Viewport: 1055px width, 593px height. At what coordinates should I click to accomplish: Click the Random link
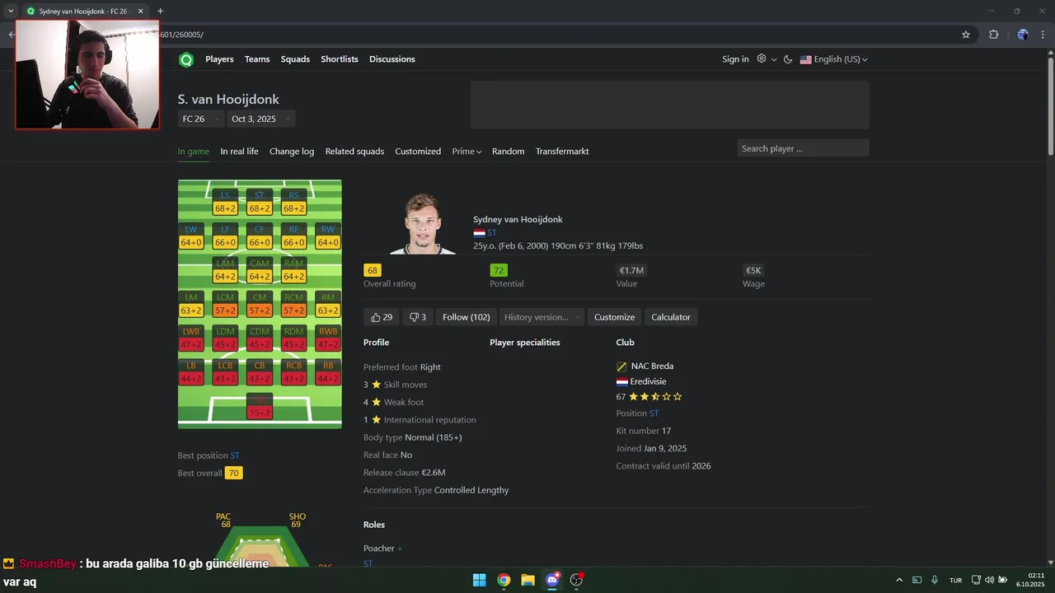pyautogui.click(x=509, y=152)
